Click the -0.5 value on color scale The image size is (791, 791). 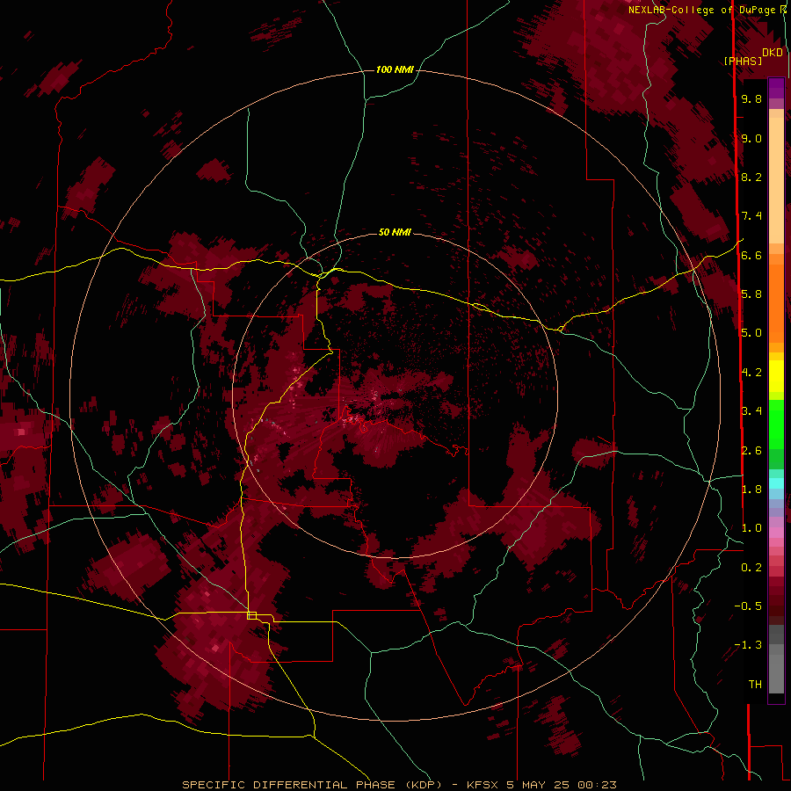[x=748, y=606]
